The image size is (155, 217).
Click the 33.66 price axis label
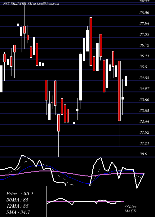(x=144, y=100)
